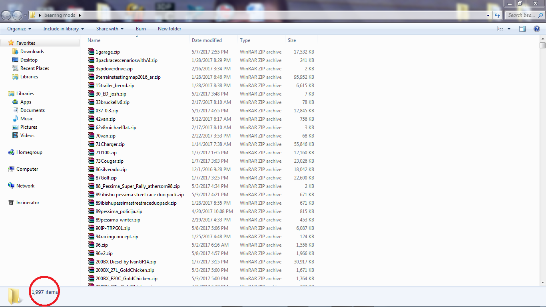
Task: Open view options dropdown arrow
Action: pos(509,29)
